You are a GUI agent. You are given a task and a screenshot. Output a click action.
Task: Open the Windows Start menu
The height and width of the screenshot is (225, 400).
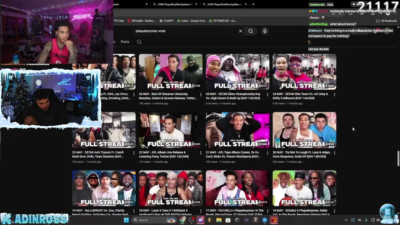(x=126, y=220)
